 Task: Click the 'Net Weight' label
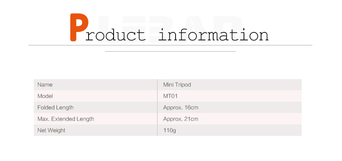click(51, 130)
